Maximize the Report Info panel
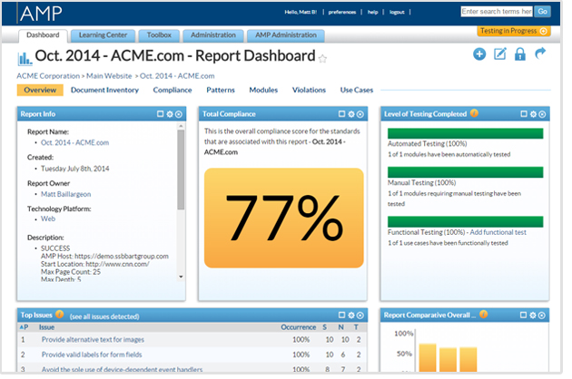572x379 pixels. coord(160,114)
